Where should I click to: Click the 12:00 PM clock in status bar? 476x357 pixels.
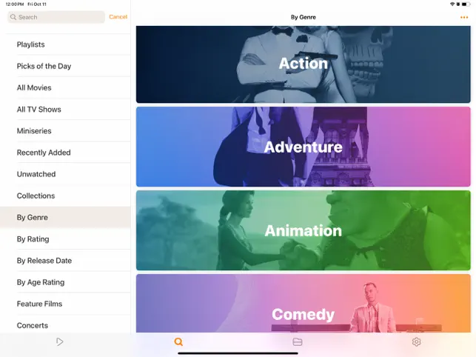(15, 4)
